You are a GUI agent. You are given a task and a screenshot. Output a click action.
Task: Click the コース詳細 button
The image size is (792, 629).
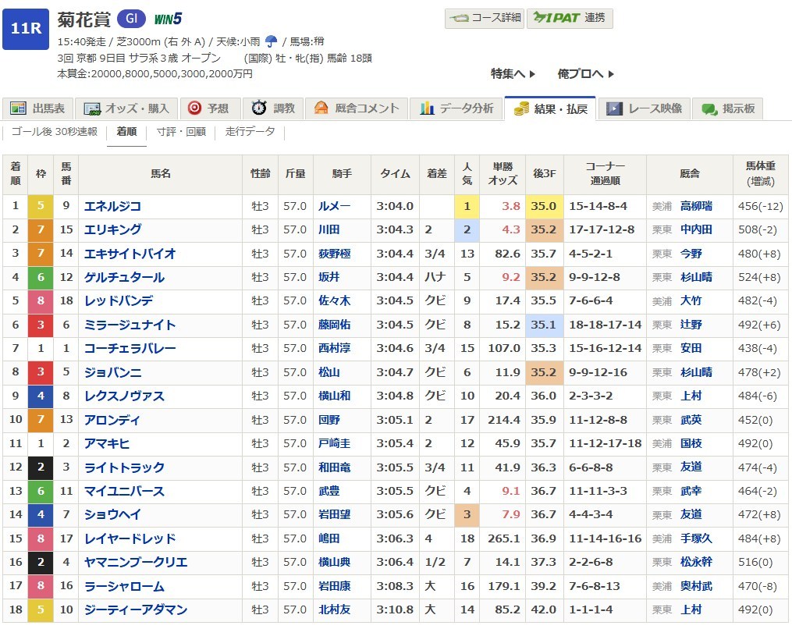(484, 18)
